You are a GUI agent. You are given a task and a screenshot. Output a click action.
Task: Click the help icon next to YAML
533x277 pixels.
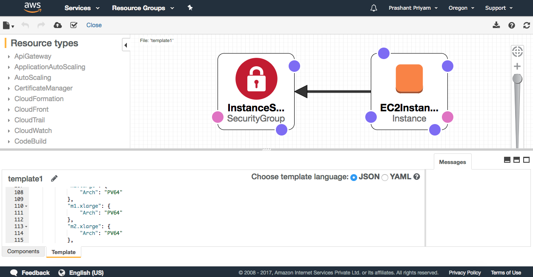point(417,177)
